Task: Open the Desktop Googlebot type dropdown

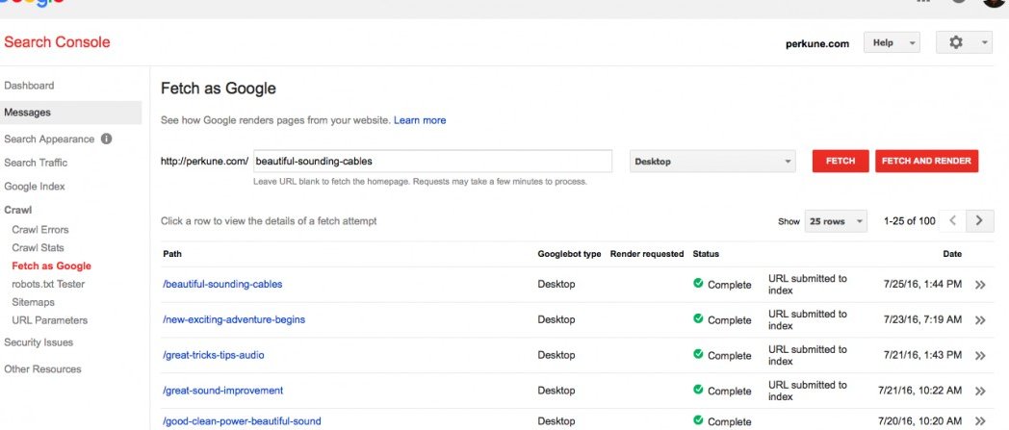Action: (712, 162)
